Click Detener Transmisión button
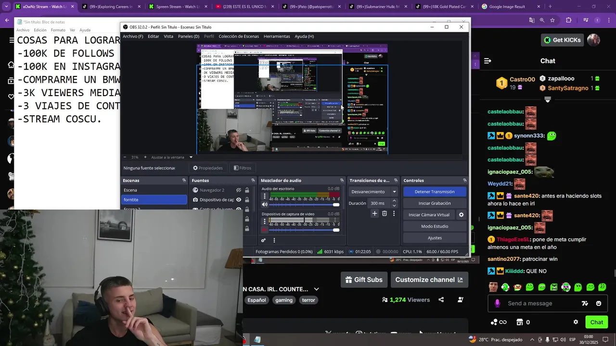 pyautogui.click(x=435, y=192)
